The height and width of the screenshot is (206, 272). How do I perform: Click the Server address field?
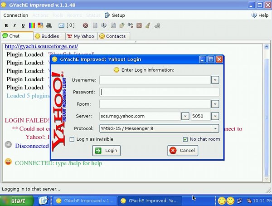click(140, 116)
